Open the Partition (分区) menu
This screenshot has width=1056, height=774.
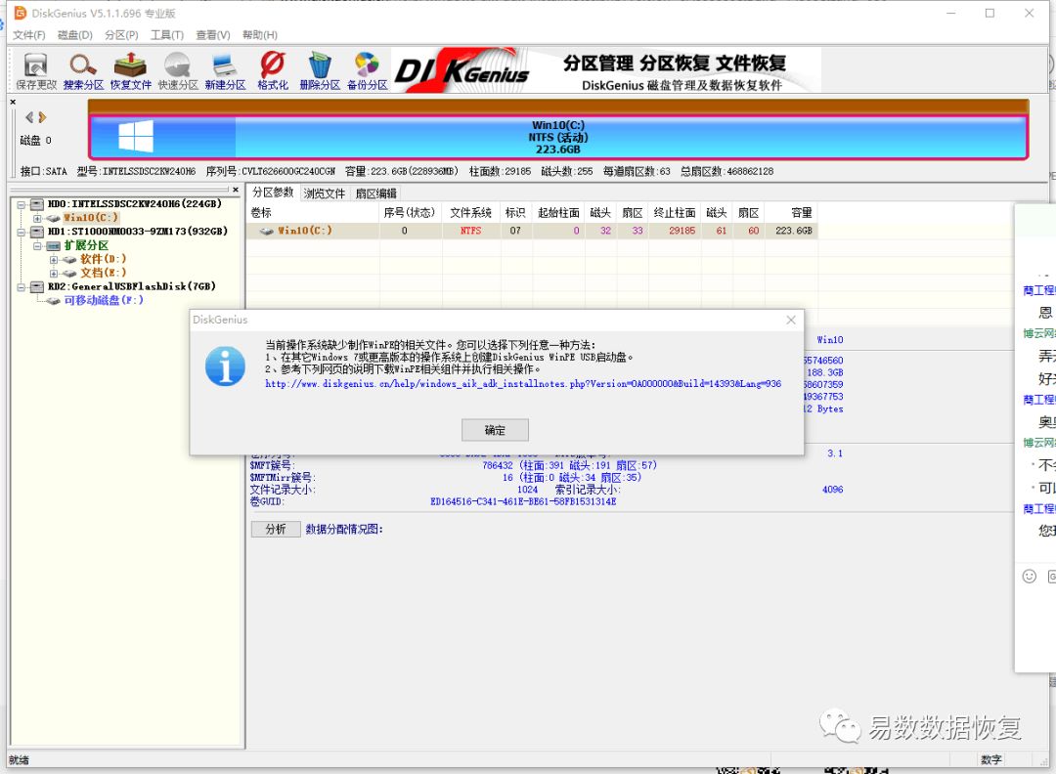tap(121, 35)
